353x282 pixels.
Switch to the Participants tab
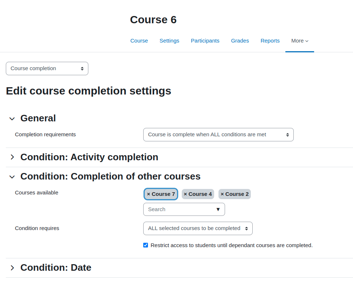tap(205, 41)
